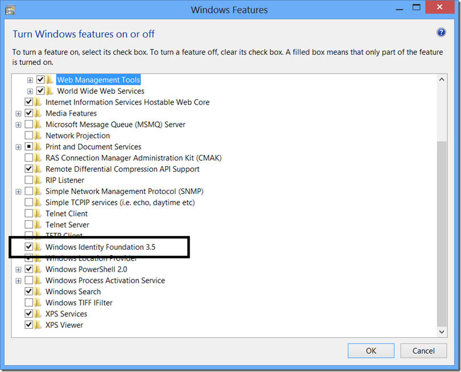
Task: Confirm changes with the OK button
Action: [371, 351]
